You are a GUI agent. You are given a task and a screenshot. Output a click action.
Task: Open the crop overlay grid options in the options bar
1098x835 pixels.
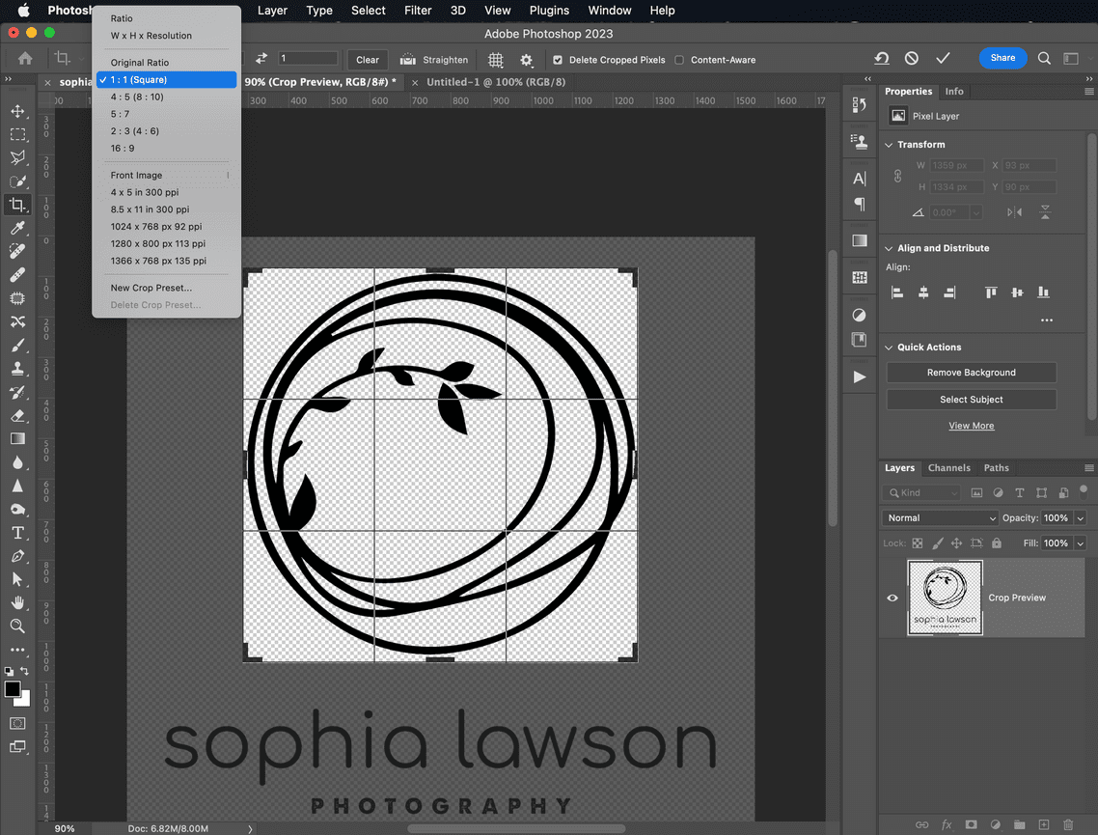[x=495, y=59]
